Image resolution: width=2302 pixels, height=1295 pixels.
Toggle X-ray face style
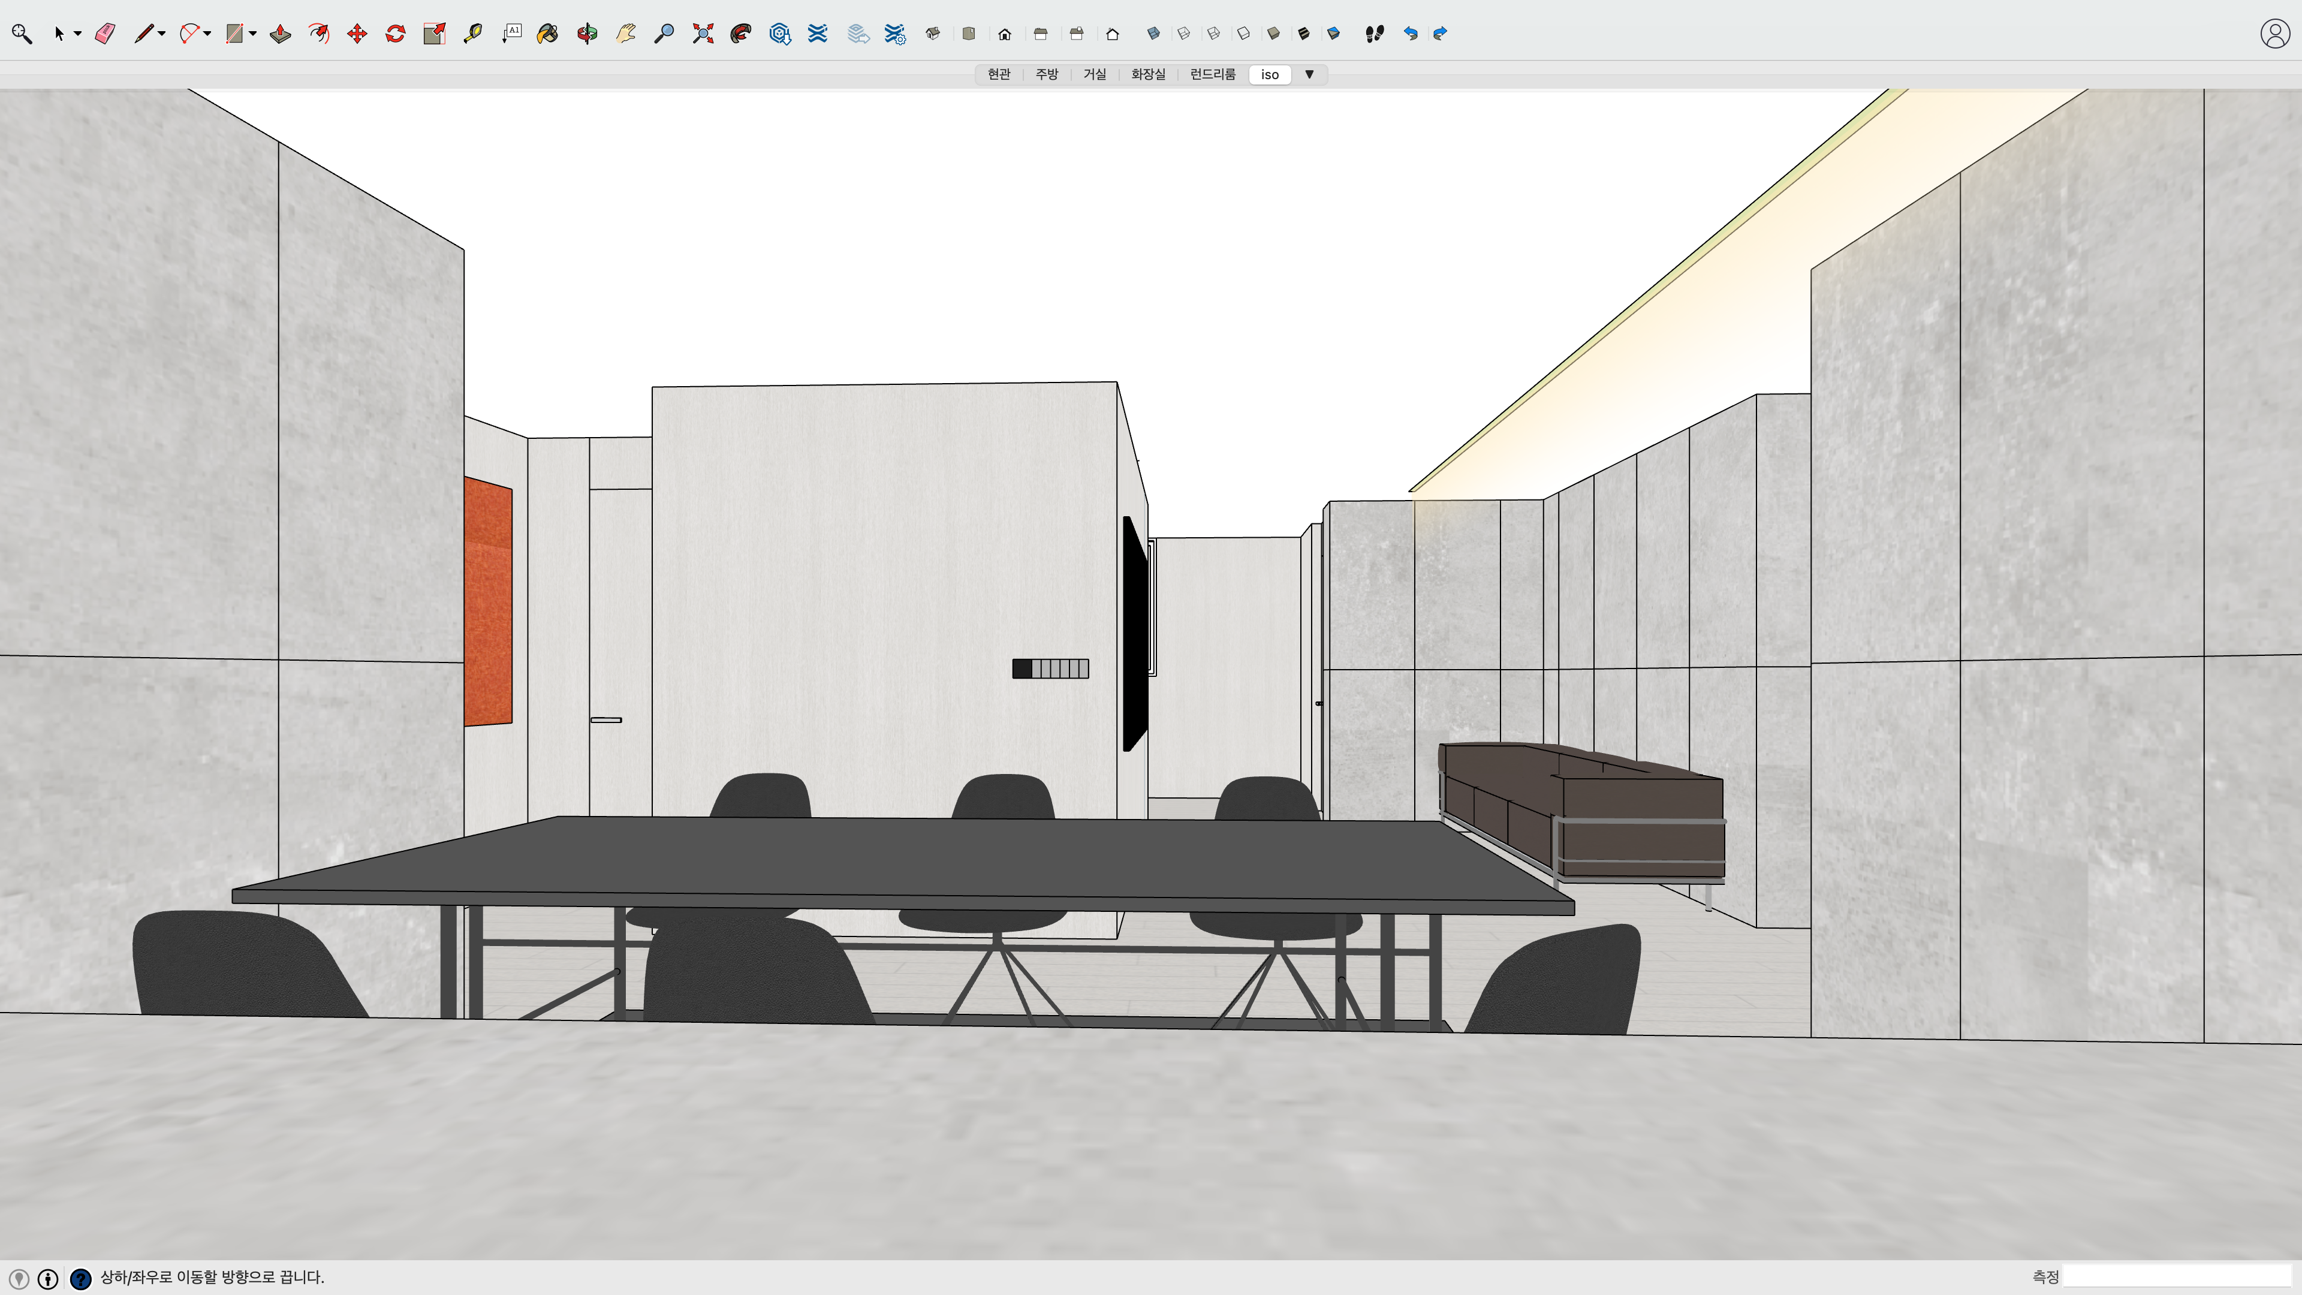pos(1153,34)
